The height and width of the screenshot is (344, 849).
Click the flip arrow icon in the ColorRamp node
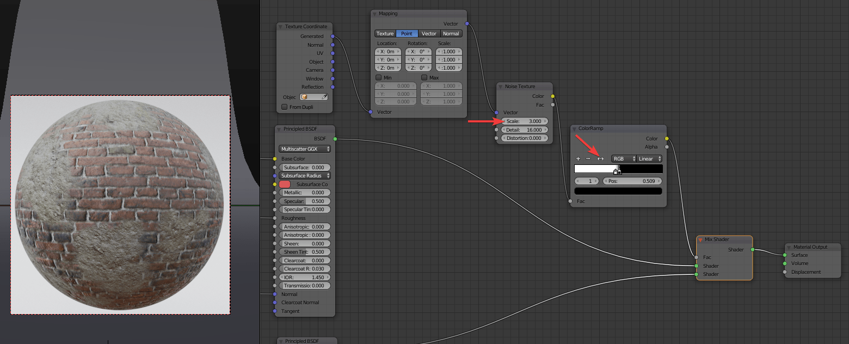(600, 158)
